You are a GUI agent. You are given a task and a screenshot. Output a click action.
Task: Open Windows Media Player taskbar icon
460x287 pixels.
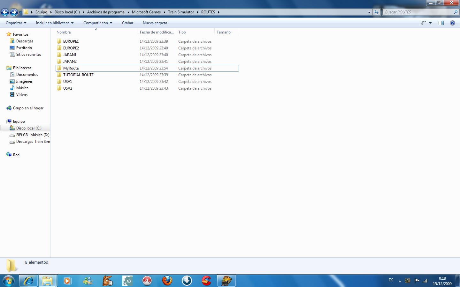click(x=67, y=281)
